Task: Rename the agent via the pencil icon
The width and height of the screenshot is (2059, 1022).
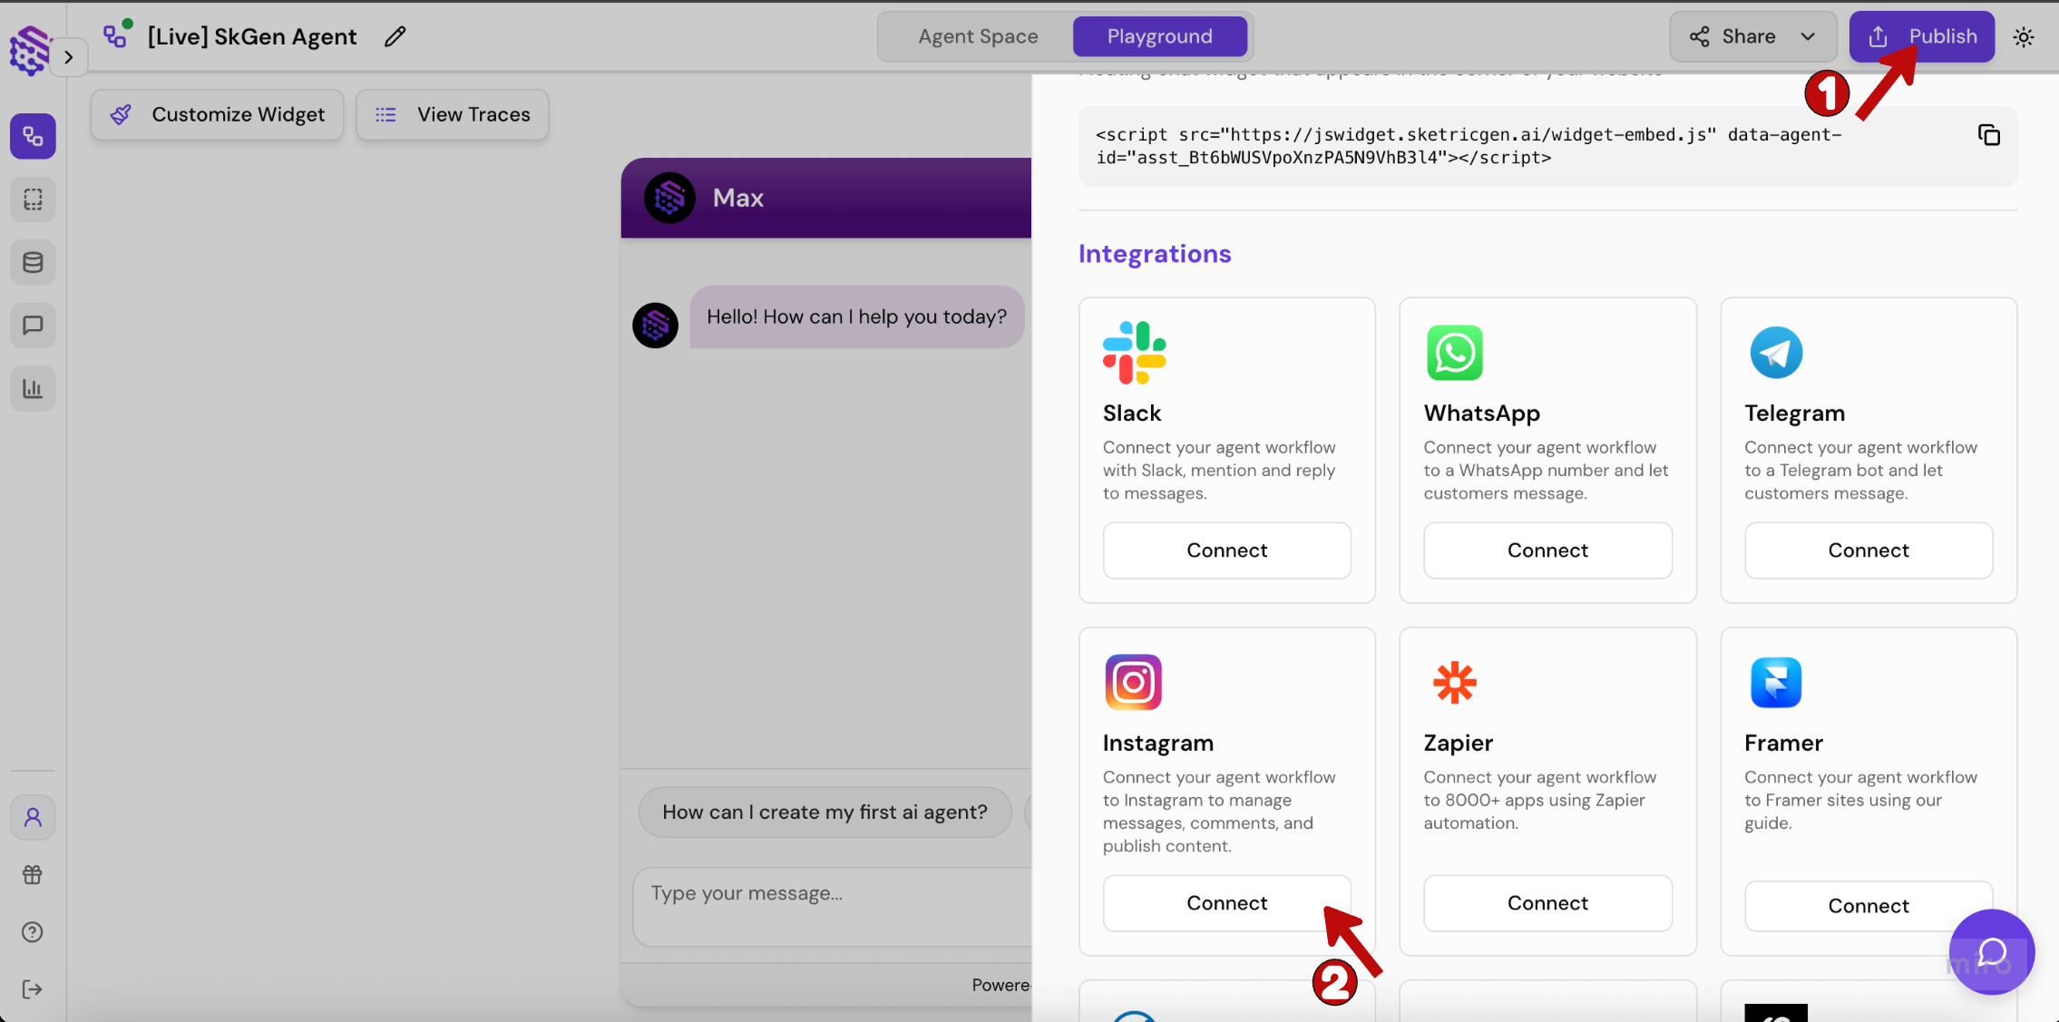Action: pos(395,36)
